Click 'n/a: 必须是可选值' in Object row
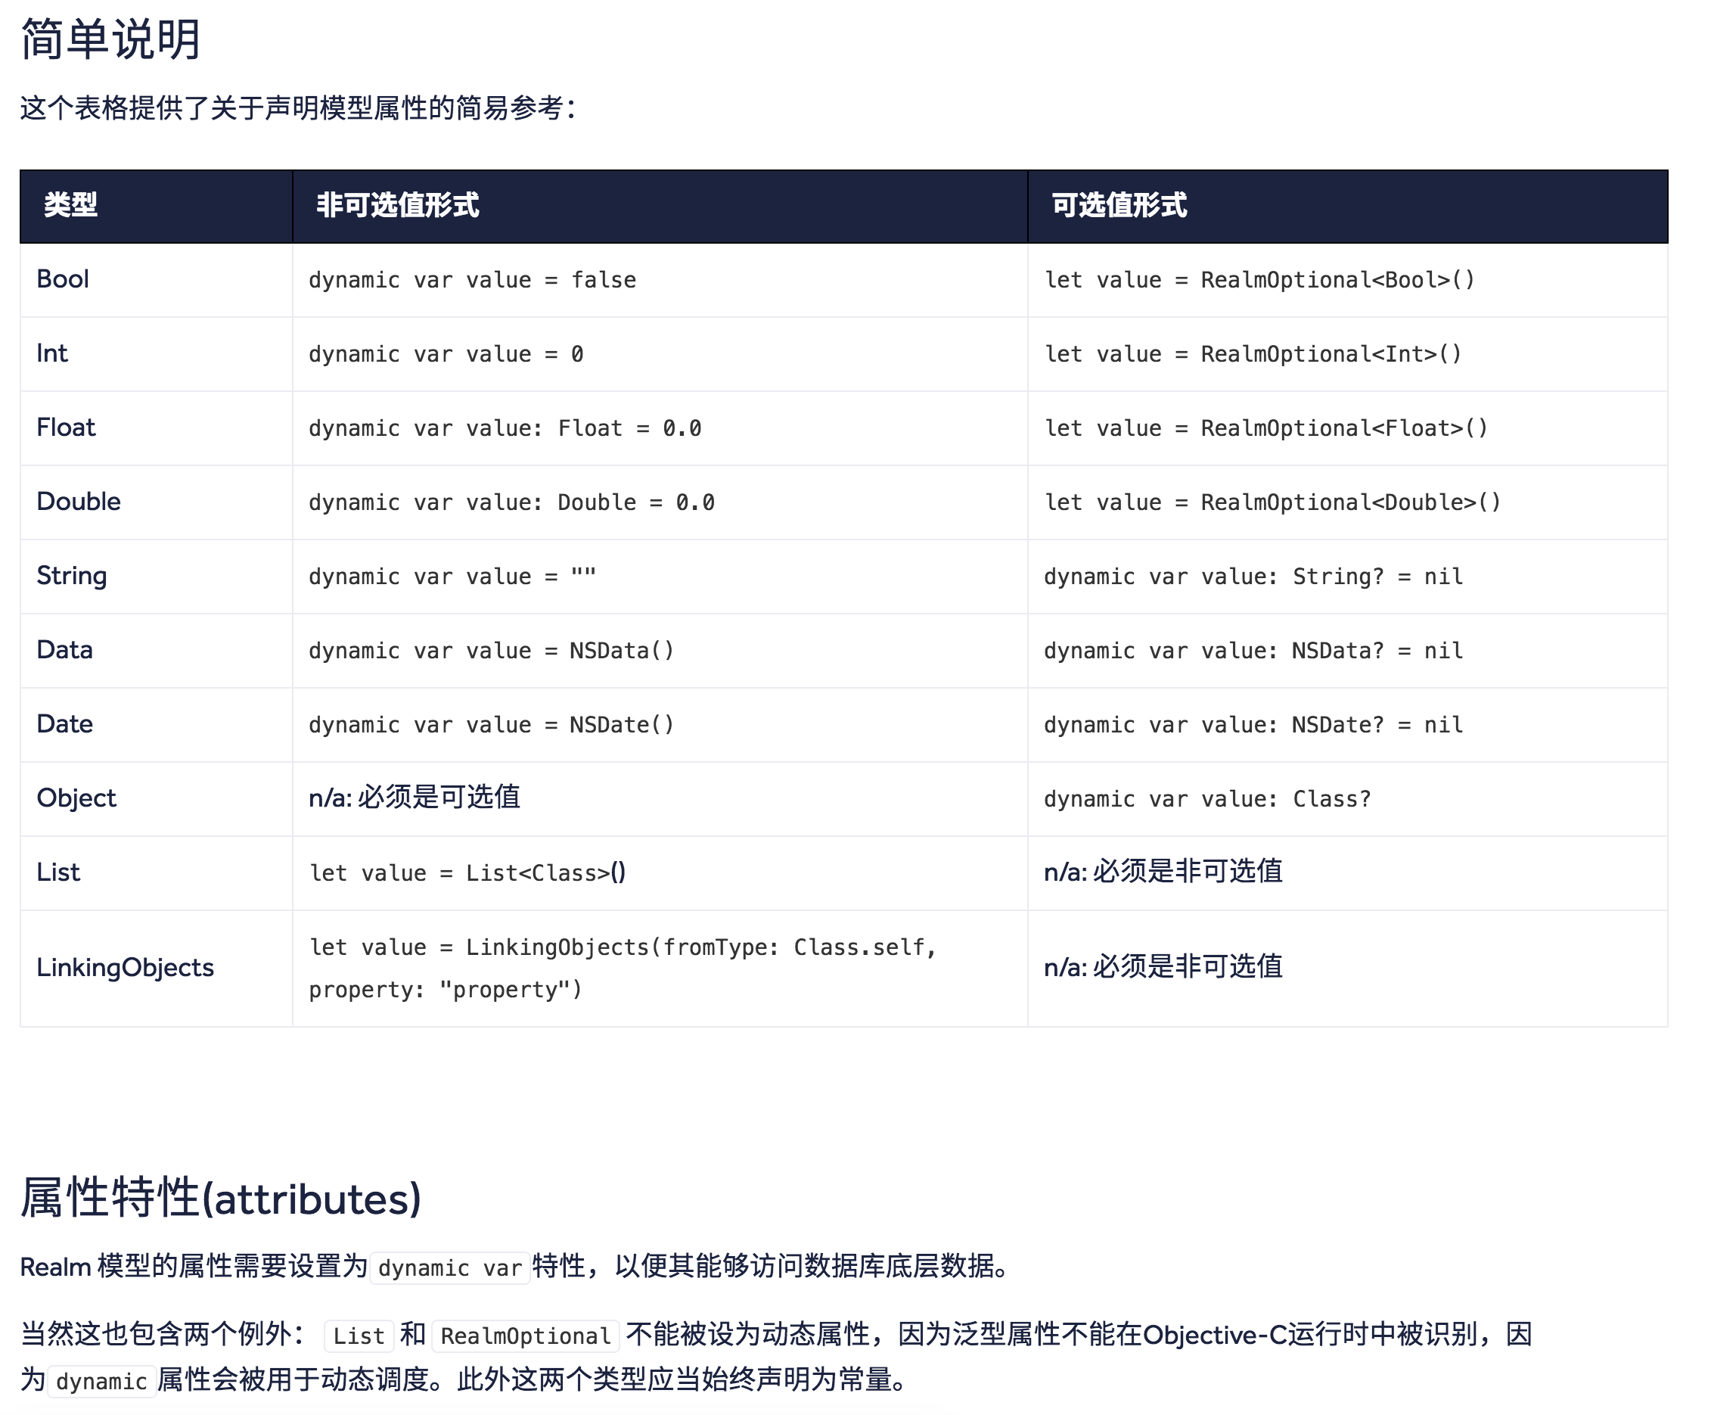Image resolution: width=1711 pixels, height=1415 pixels. [414, 798]
